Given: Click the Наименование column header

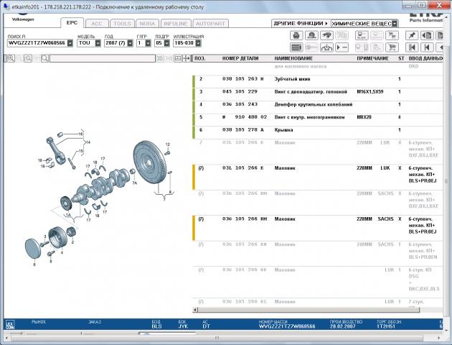Looking at the screenshot, I should (293, 58).
